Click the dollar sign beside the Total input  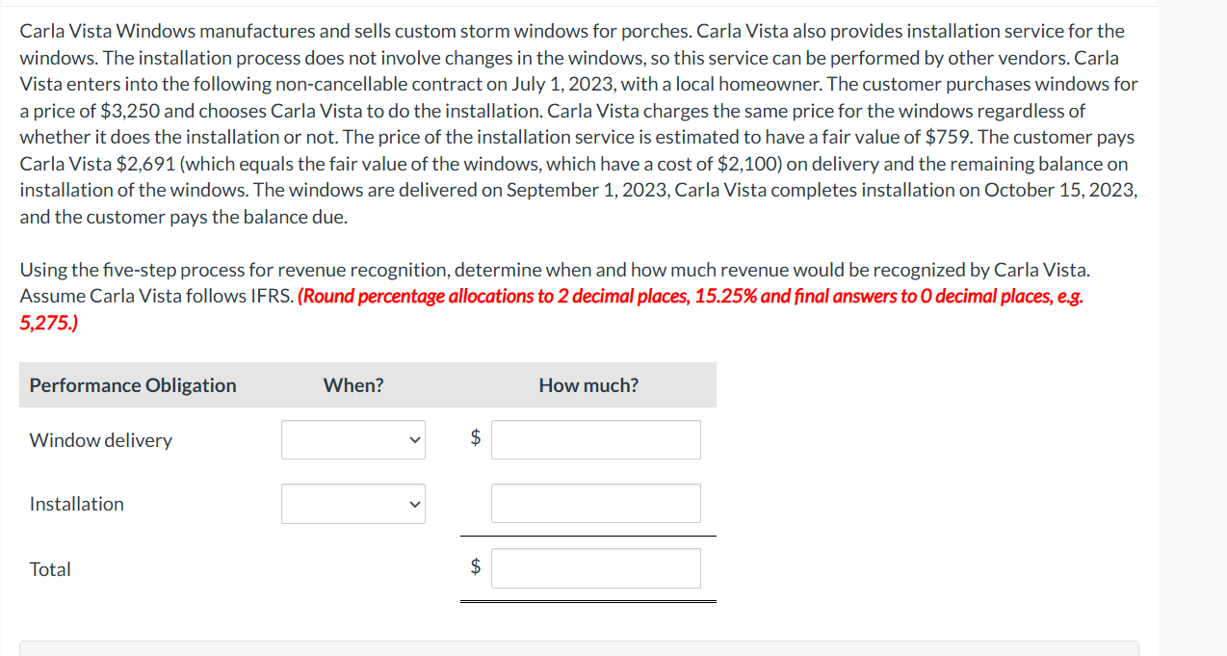point(474,568)
